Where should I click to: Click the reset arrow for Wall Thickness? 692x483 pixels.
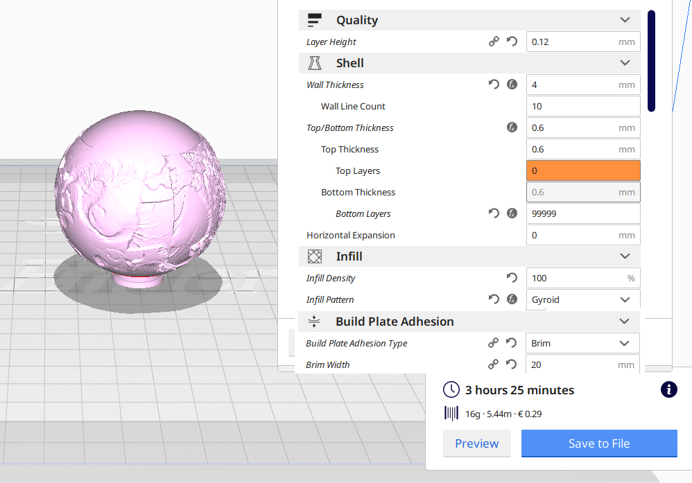coord(494,85)
